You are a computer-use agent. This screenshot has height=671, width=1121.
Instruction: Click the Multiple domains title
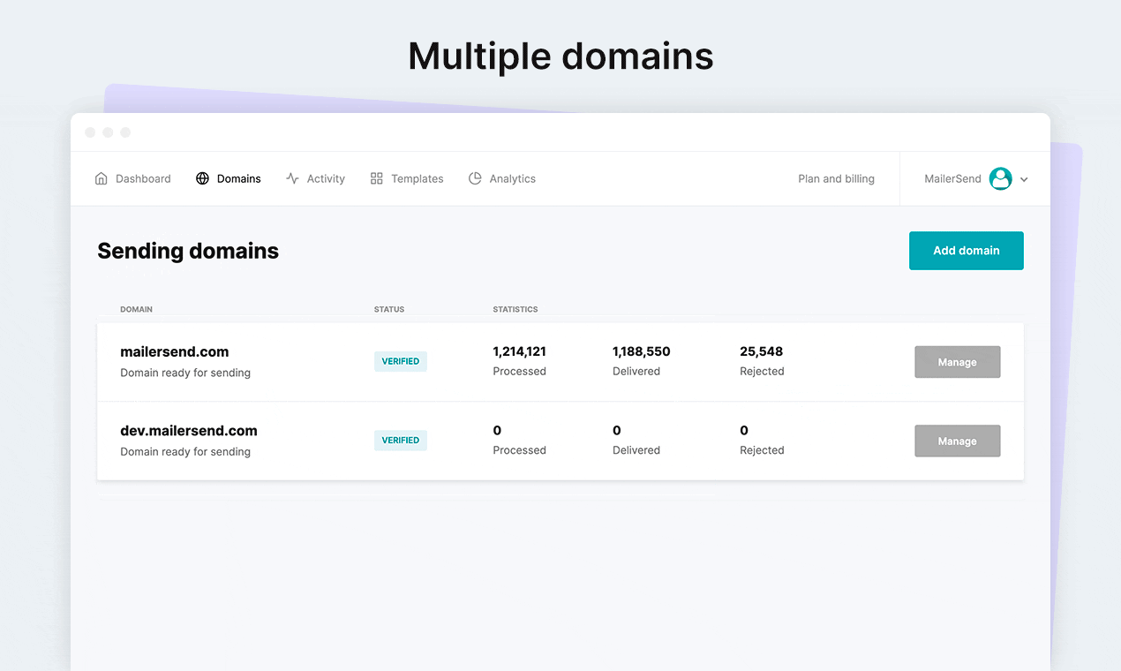coord(560,57)
